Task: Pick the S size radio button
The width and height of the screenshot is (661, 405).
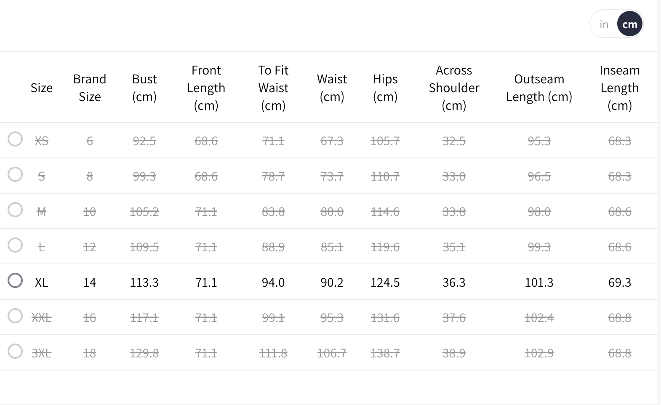Action: tap(15, 174)
